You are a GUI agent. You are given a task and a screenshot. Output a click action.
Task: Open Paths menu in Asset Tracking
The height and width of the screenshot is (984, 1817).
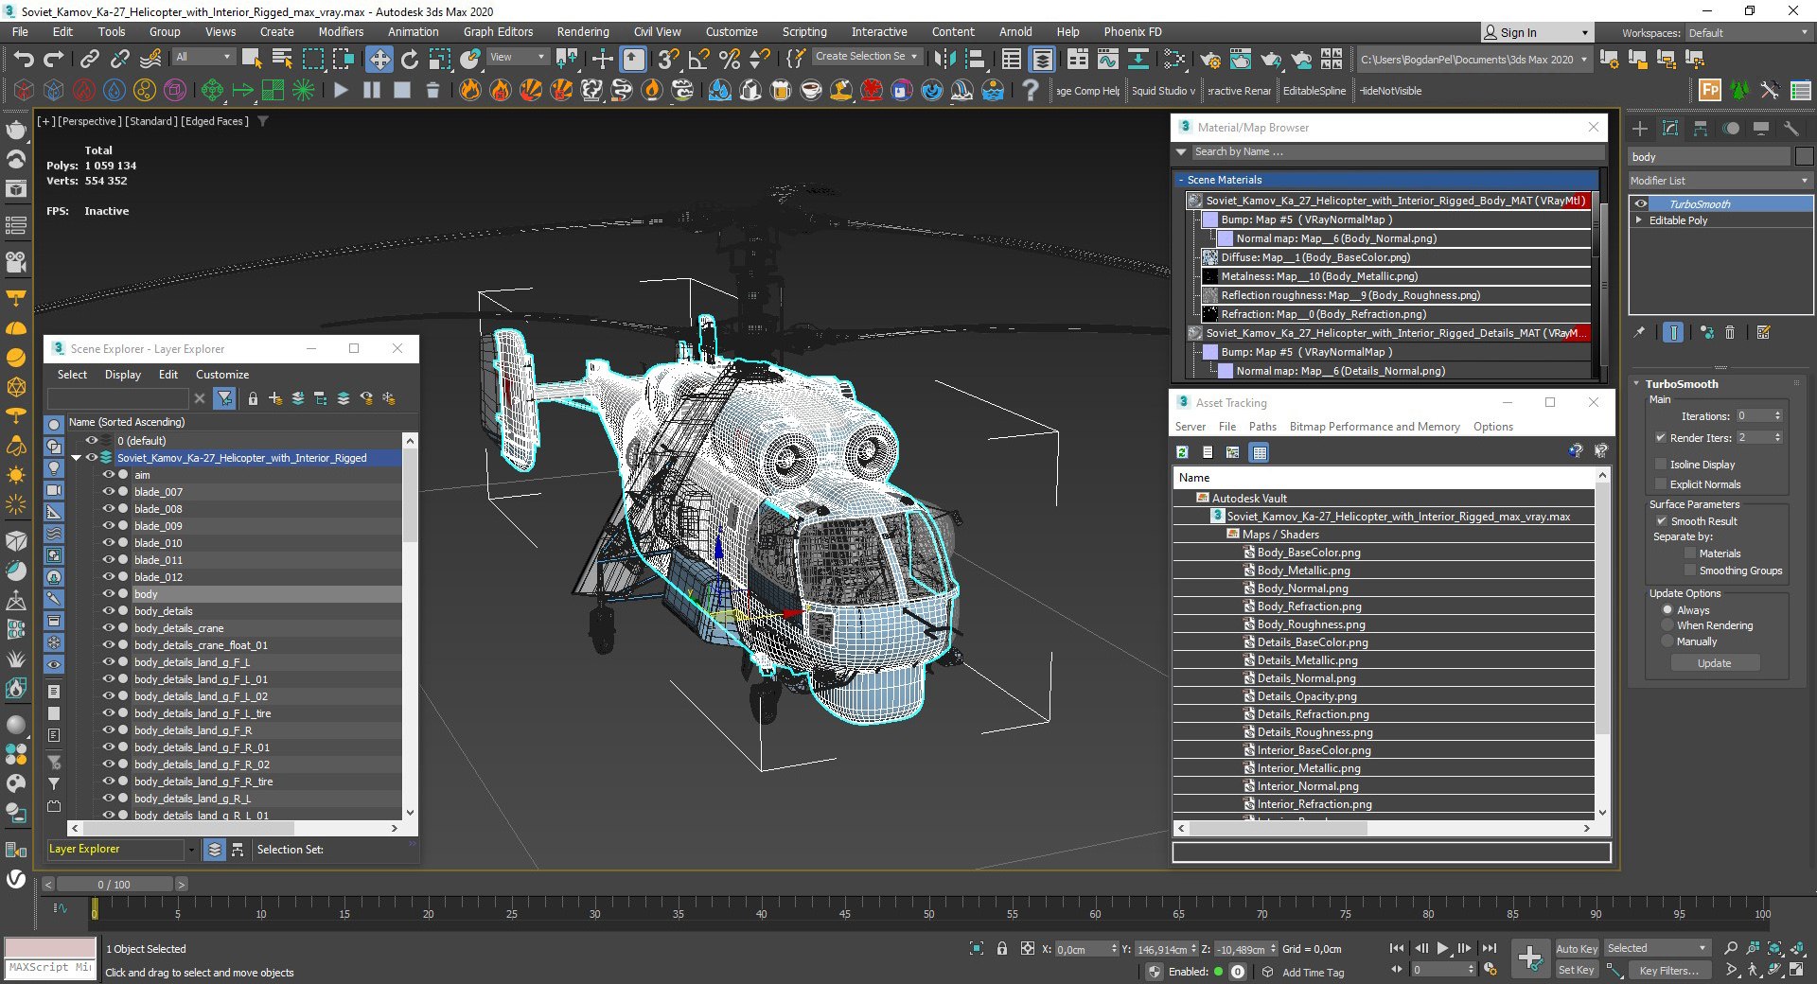(x=1262, y=427)
